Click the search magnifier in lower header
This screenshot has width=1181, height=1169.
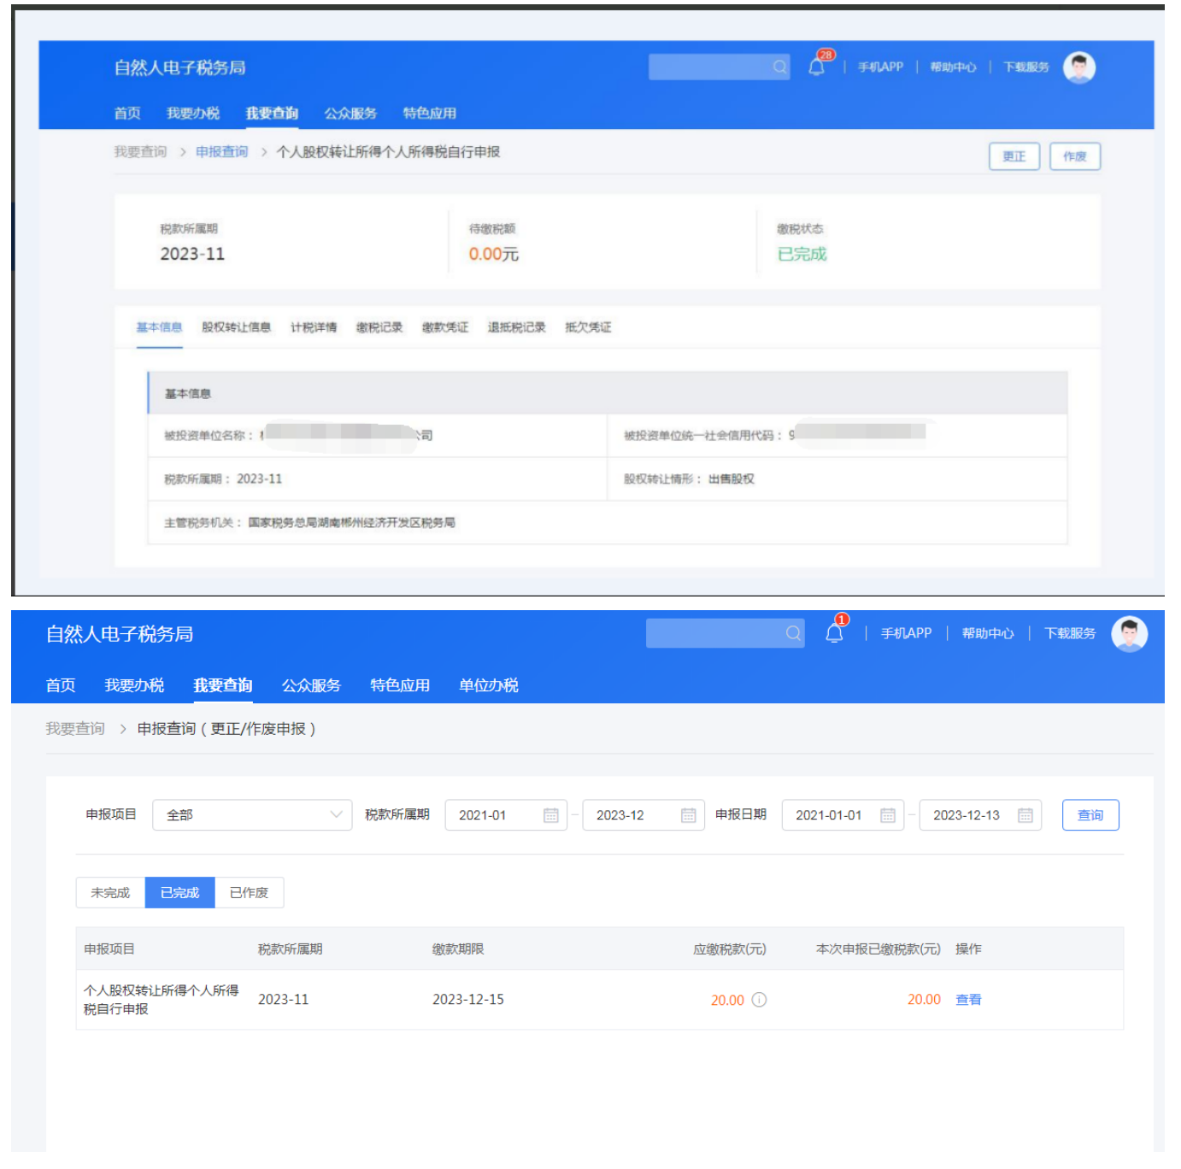793,633
